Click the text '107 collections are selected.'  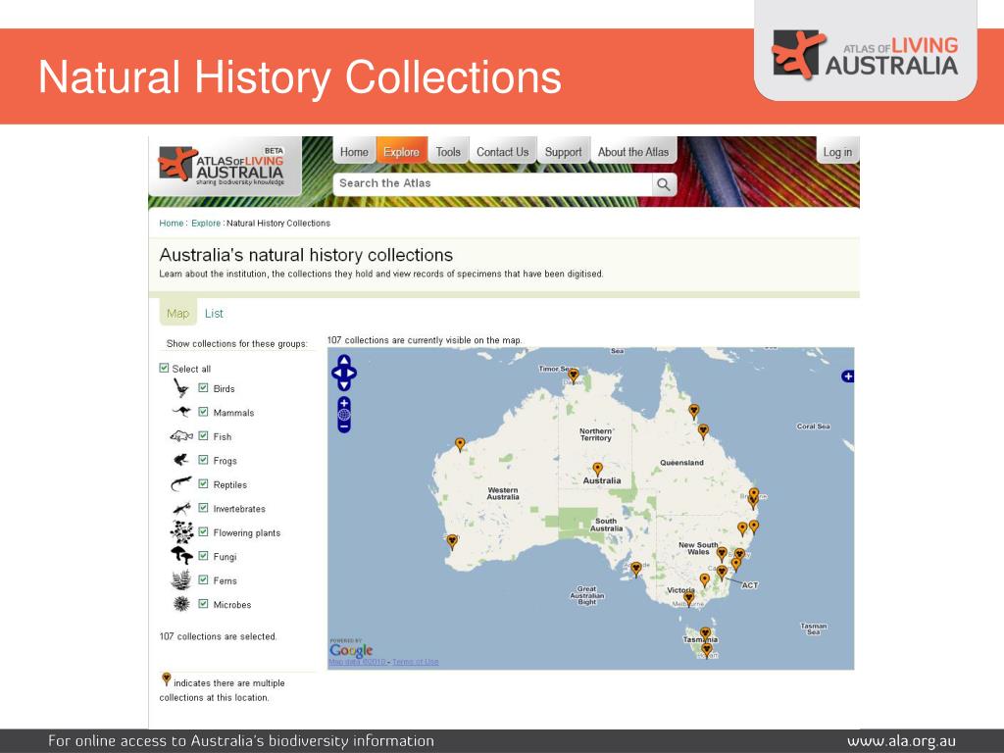click(x=218, y=636)
